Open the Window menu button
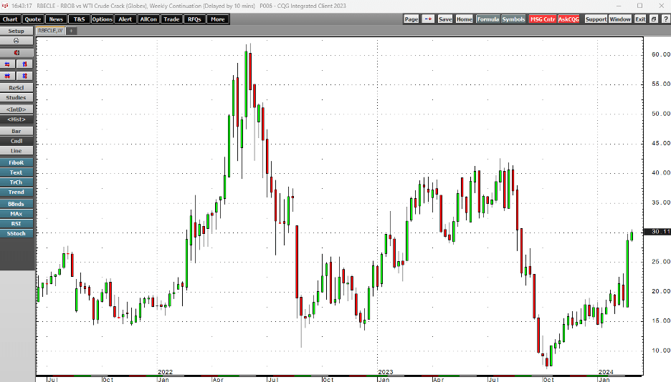Image resolution: width=671 pixels, height=382 pixels. pos(620,19)
